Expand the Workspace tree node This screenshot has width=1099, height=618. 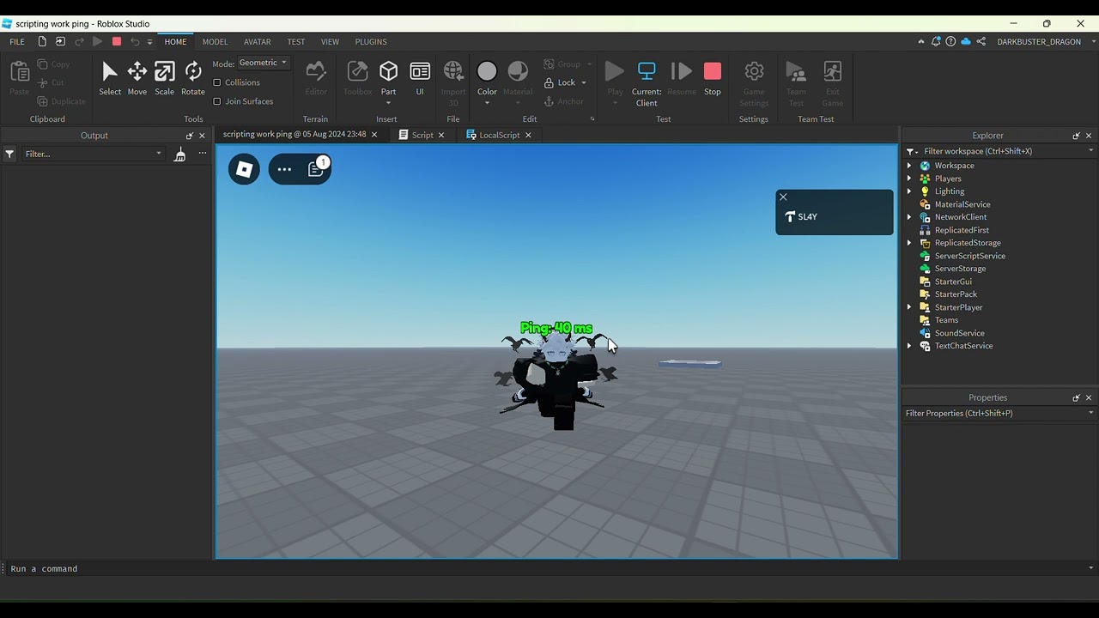(909, 166)
